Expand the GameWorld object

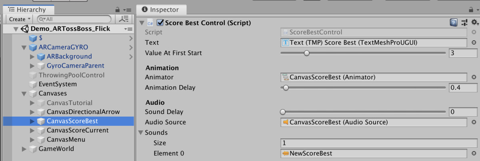pyautogui.click(x=24, y=149)
